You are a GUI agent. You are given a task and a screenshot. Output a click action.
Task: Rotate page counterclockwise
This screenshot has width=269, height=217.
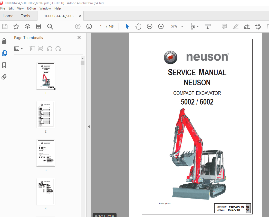pyautogui.click(x=50, y=49)
